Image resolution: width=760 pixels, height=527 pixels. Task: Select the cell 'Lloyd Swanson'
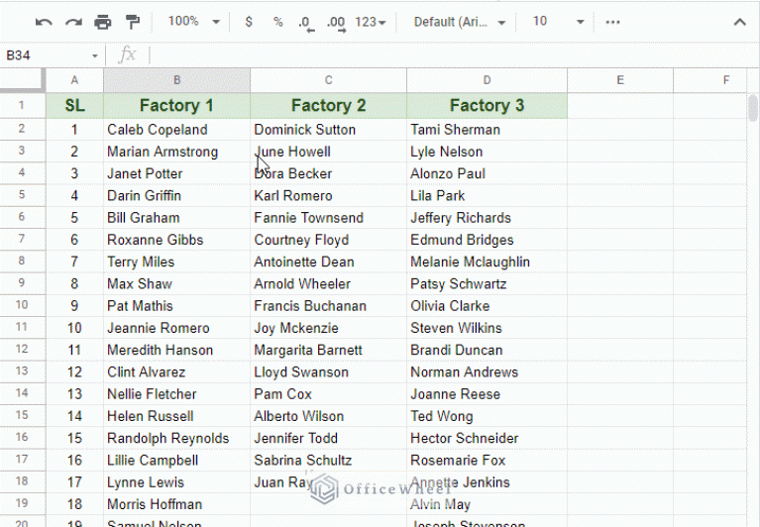tap(329, 372)
